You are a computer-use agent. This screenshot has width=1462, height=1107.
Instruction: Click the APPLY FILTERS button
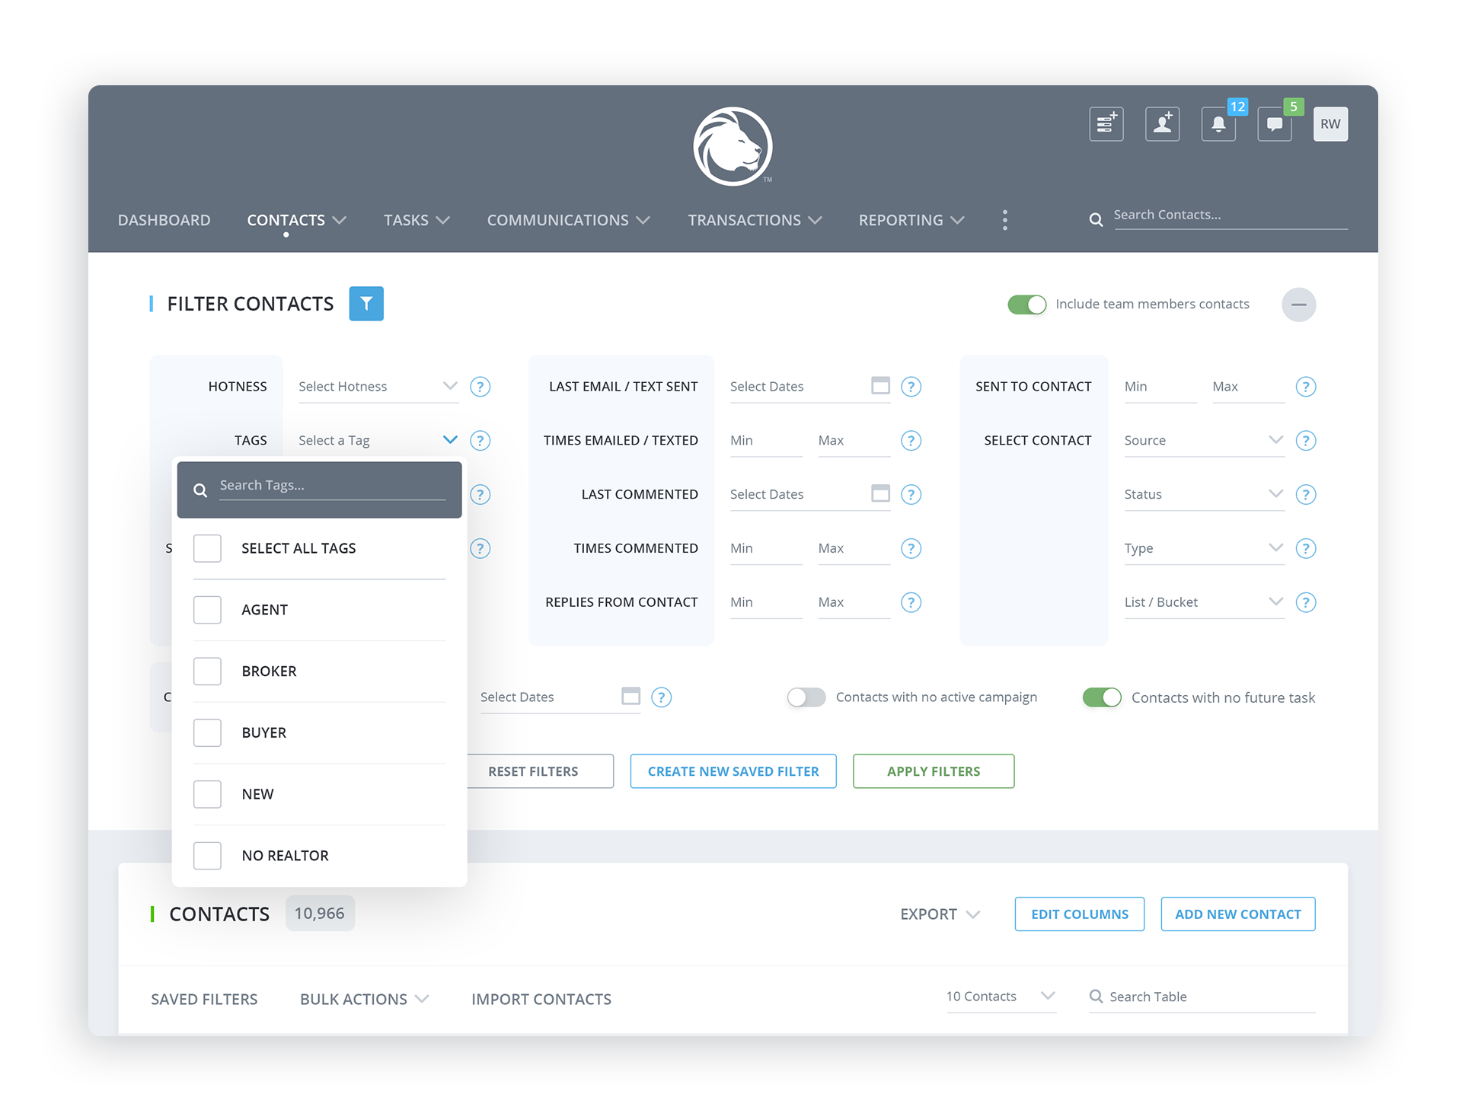point(934,771)
